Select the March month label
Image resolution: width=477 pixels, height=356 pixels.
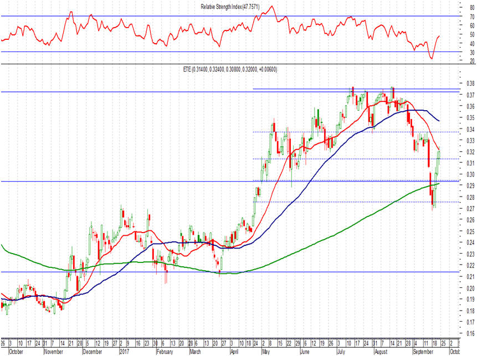coord(196,352)
